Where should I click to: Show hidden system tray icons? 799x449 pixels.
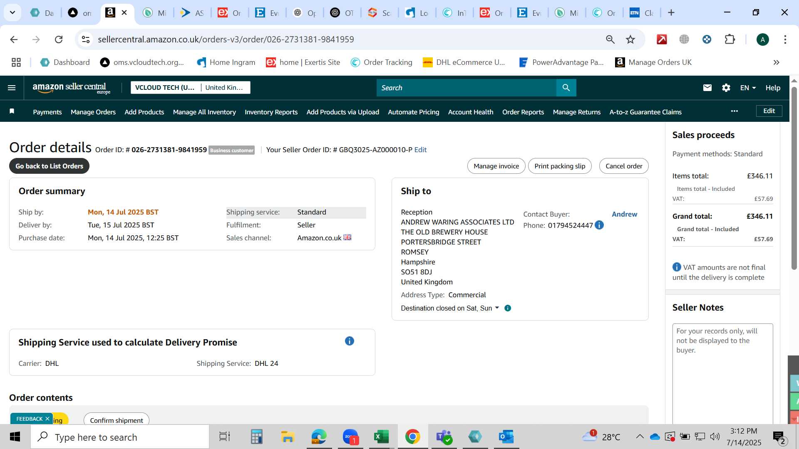pyautogui.click(x=640, y=437)
